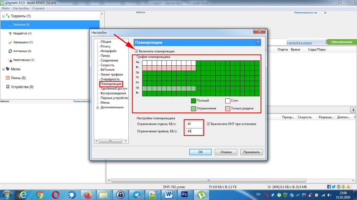Click the green Обновление button
The width and height of the screenshot is (357, 200).
pyautogui.click(x=342, y=42)
